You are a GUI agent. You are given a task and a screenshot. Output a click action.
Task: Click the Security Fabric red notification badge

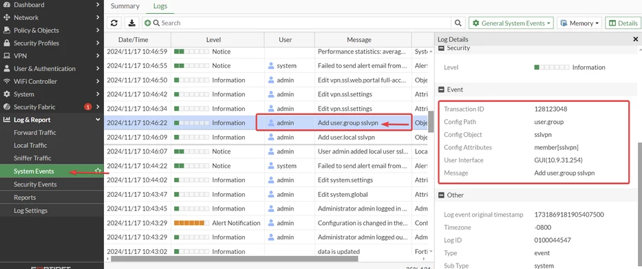pos(87,107)
